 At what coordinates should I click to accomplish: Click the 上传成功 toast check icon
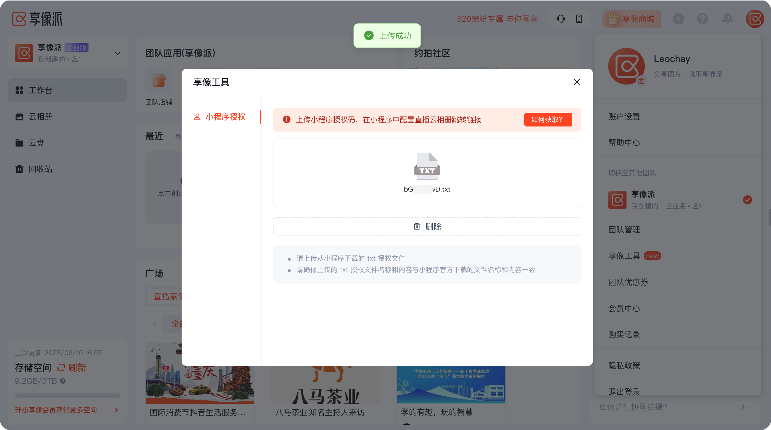(x=369, y=35)
